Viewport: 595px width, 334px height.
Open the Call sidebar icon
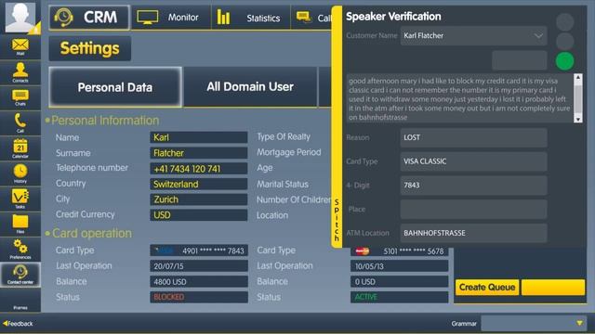[20, 122]
